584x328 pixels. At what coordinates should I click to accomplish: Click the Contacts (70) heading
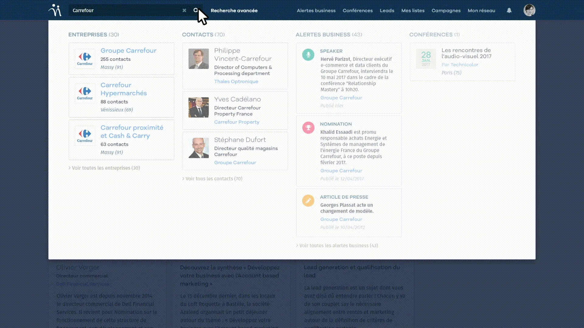[203, 35]
